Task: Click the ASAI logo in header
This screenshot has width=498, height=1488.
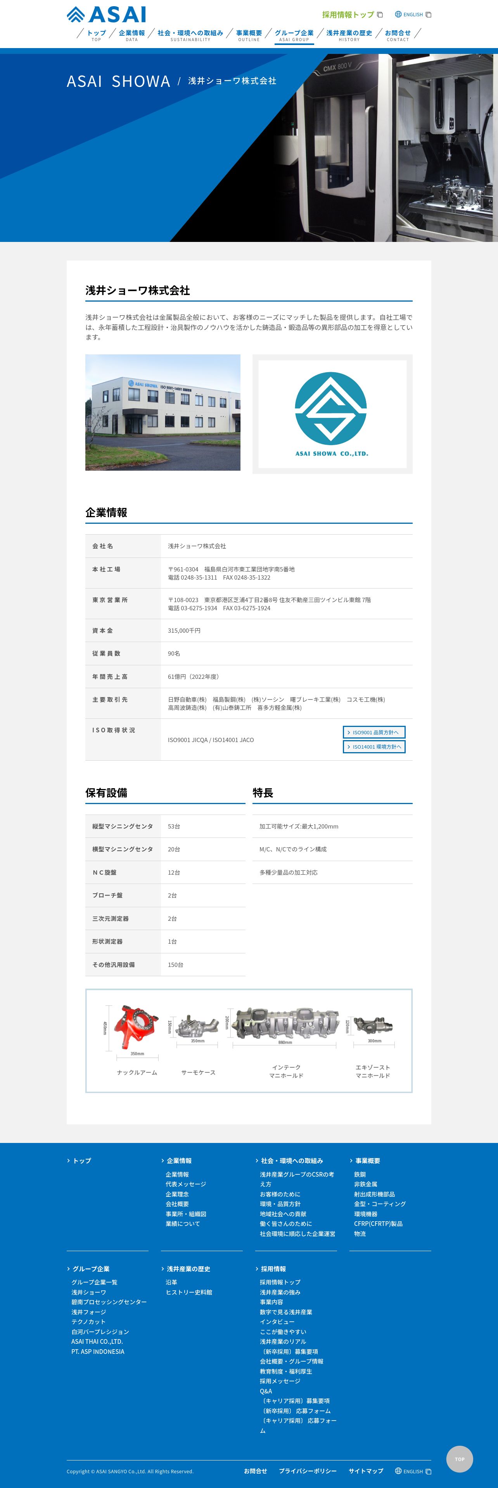Action: point(106,14)
